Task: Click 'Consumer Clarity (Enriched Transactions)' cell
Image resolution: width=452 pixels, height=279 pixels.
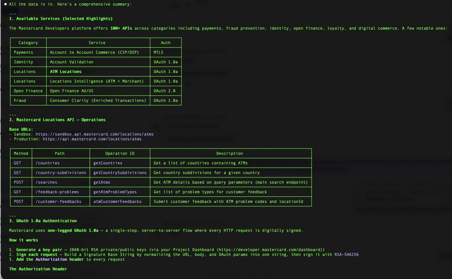Action: point(98,100)
